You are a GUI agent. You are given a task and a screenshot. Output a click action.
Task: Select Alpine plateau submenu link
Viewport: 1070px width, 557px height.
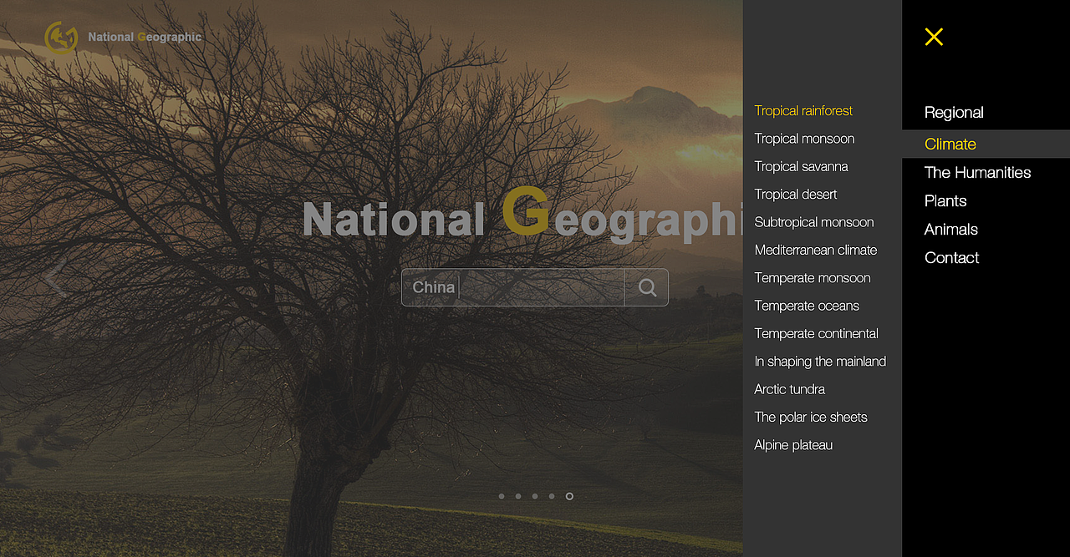click(x=793, y=445)
